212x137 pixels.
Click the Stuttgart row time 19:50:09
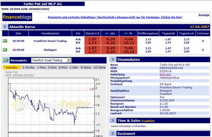tap(18, 50)
